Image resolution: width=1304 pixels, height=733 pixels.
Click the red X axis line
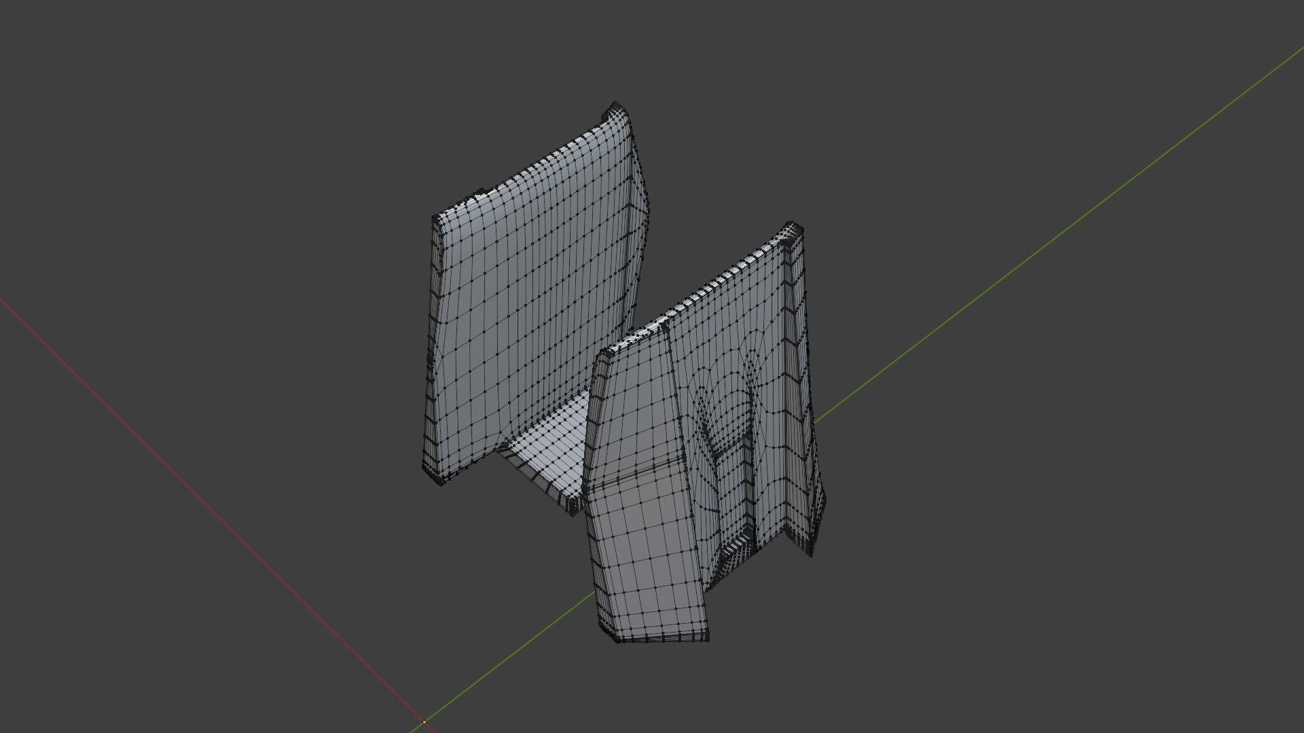(204, 502)
